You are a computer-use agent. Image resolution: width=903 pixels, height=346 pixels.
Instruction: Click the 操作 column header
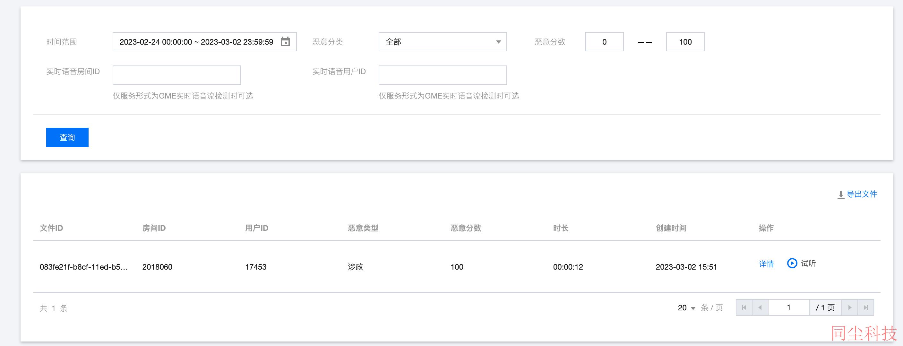pyautogui.click(x=766, y=228)
